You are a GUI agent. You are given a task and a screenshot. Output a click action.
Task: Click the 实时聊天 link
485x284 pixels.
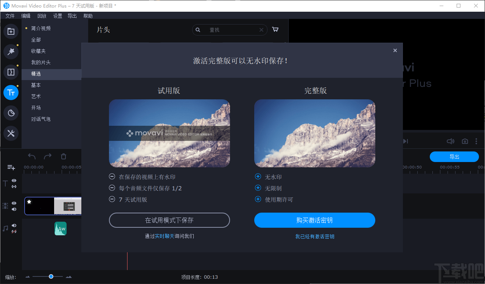pyautogui.click(x=165, y=236)
